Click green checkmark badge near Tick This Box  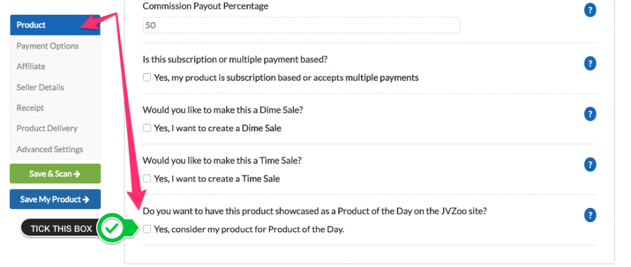point(112,228)
